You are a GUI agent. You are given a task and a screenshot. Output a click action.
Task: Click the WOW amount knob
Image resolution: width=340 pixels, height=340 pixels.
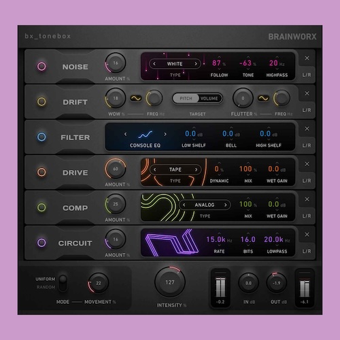tap(116, 98)
